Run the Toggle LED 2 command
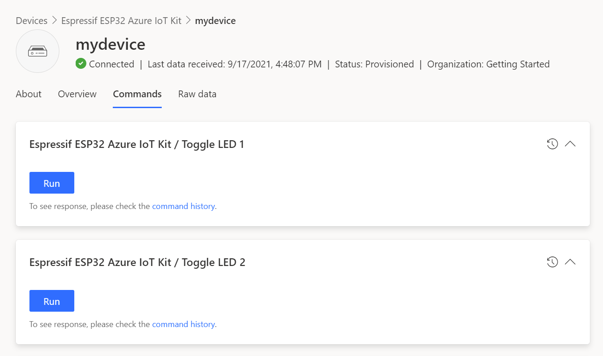 [x=52, y=301]
